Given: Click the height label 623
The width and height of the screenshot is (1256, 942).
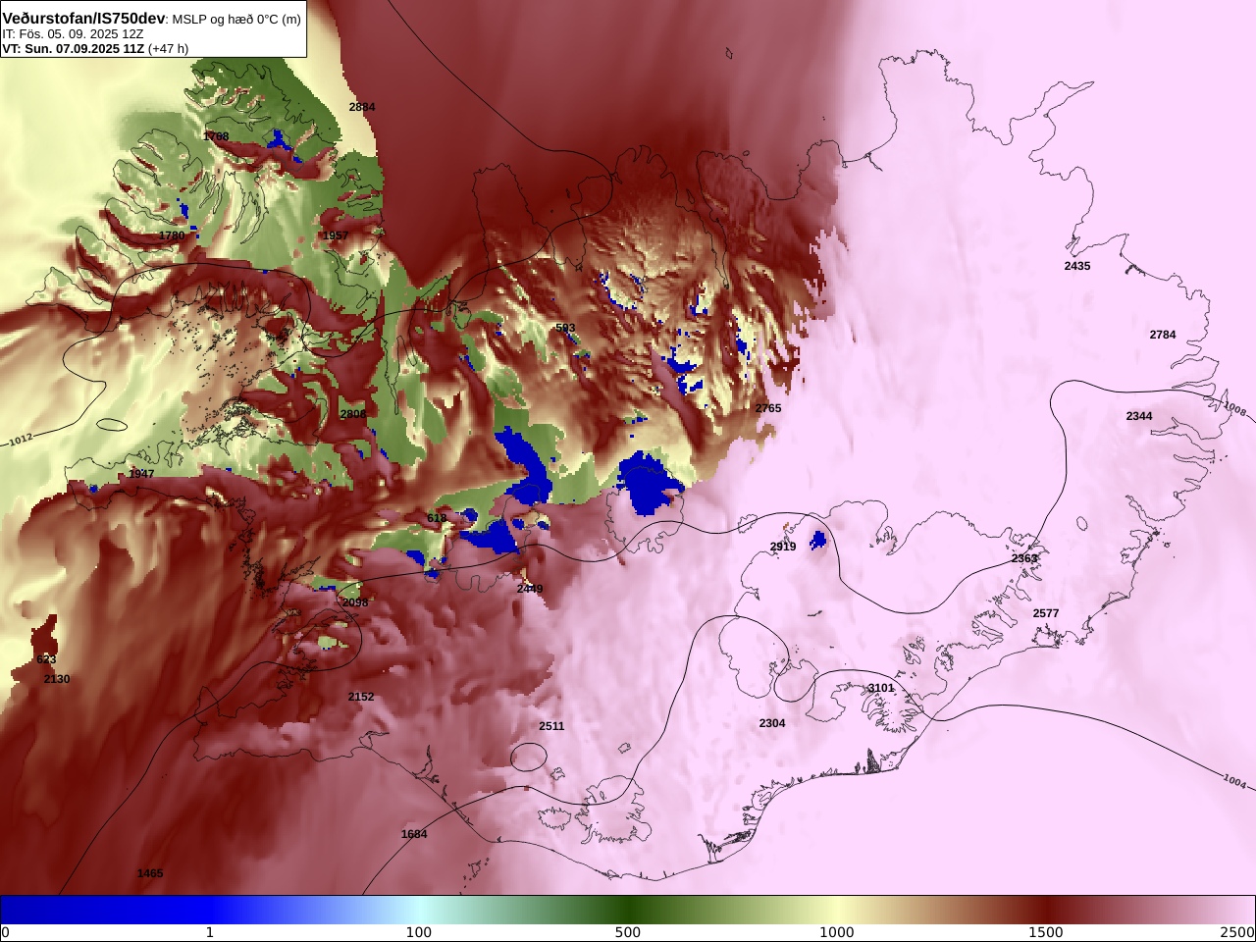Looking at the screenshot, I should pos(46,659).
